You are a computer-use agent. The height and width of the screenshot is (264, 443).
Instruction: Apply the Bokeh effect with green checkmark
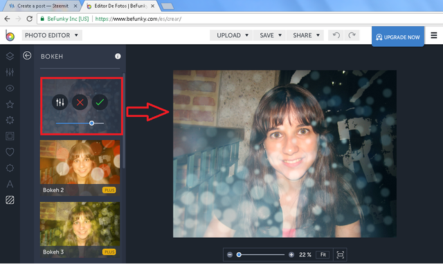[x=100, y=102]
